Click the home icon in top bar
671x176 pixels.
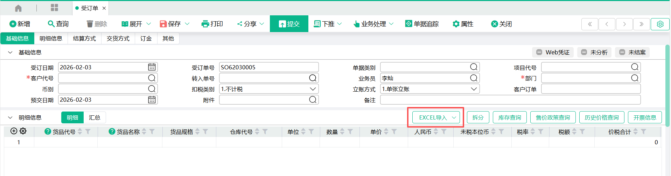pyautogui.click(x=18, y=8)
